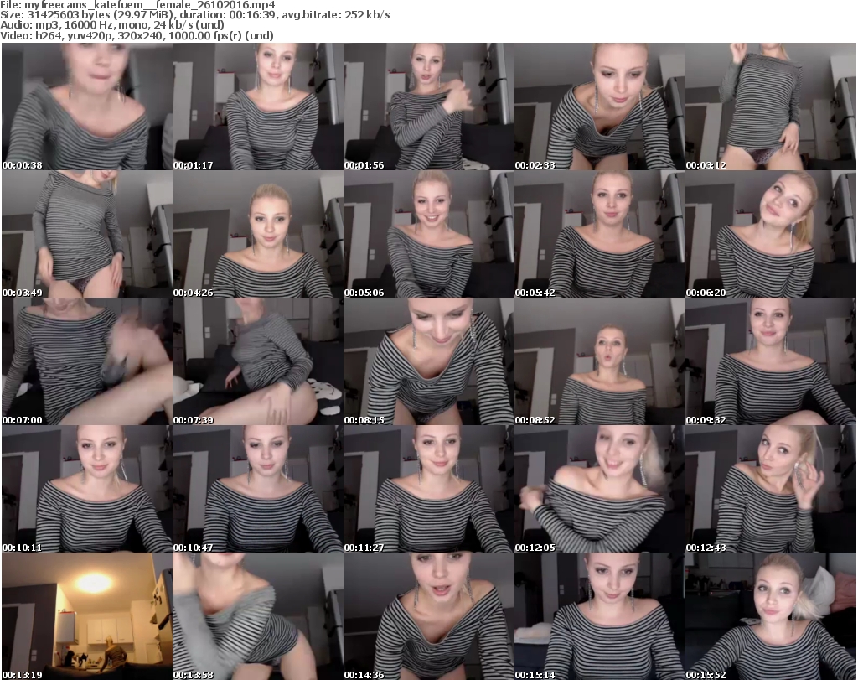Select the thumbnail stamped 00:04:26

[x=258, y=234]
